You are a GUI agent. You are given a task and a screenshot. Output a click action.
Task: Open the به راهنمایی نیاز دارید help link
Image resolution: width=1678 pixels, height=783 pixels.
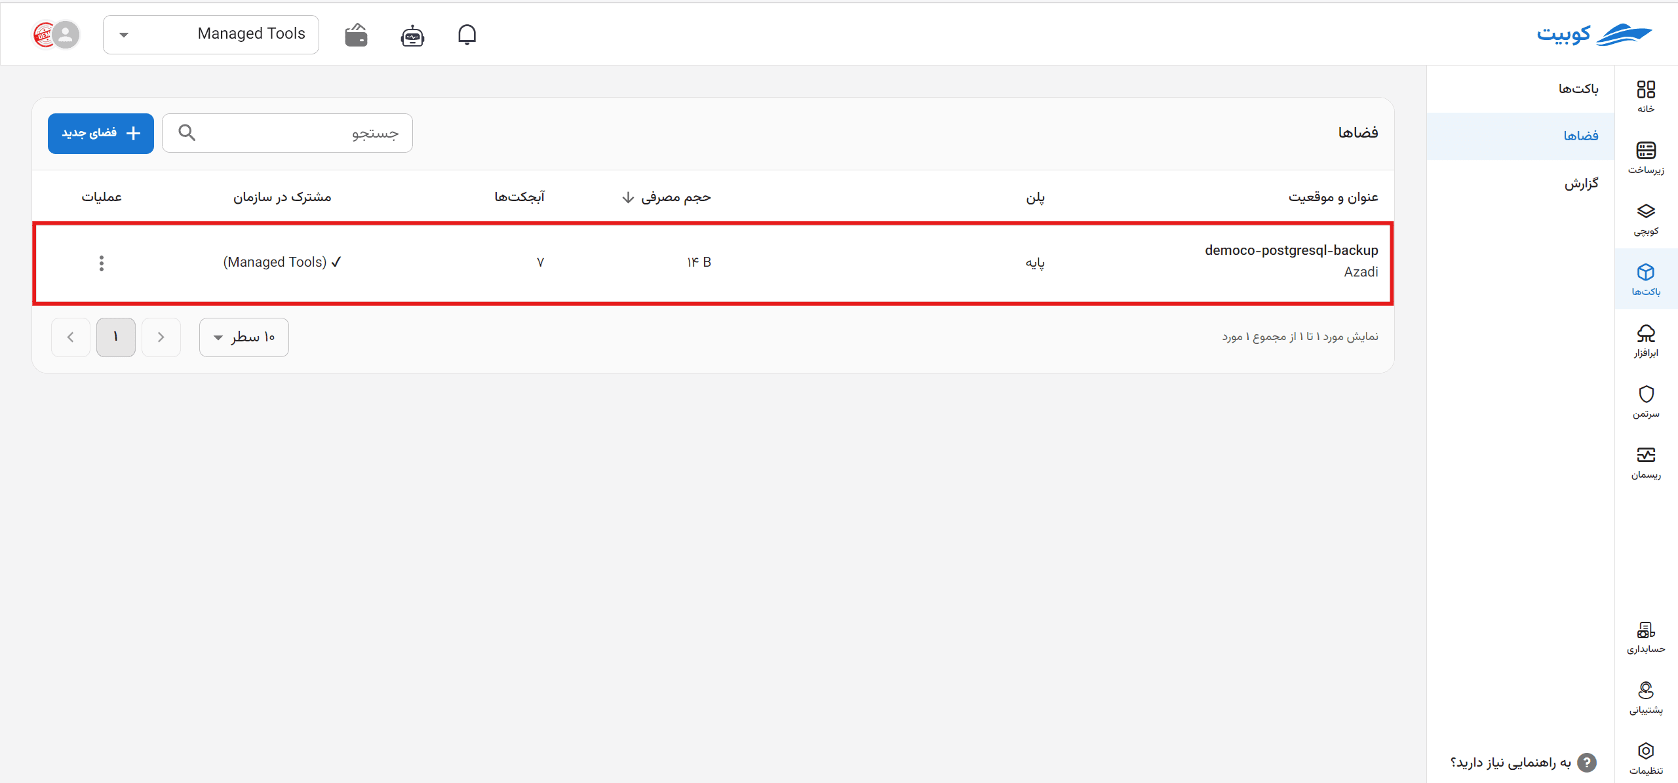(x=1523, y=762)
